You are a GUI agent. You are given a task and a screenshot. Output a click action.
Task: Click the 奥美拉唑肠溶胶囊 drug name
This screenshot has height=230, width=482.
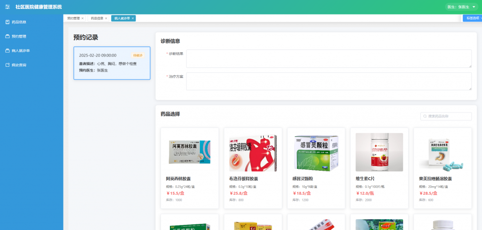[435, 179]
